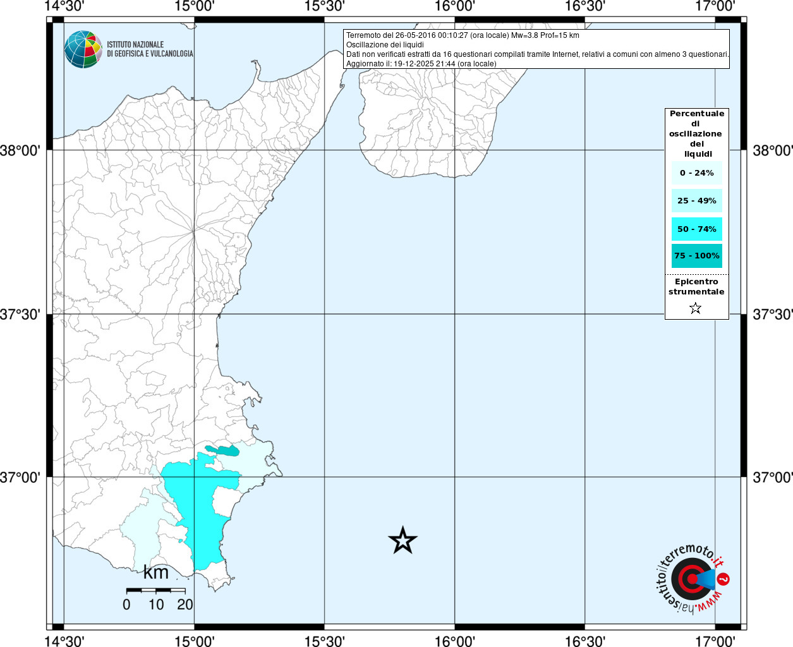The image size is (793, 647).
Task: Click the epicenter star on the map
Action: click(403, 541)
